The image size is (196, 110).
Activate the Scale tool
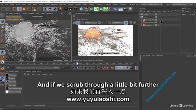pyautogui.click(x=24, y=9)
